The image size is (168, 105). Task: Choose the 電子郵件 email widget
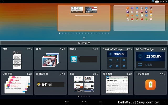pos(117,83)
